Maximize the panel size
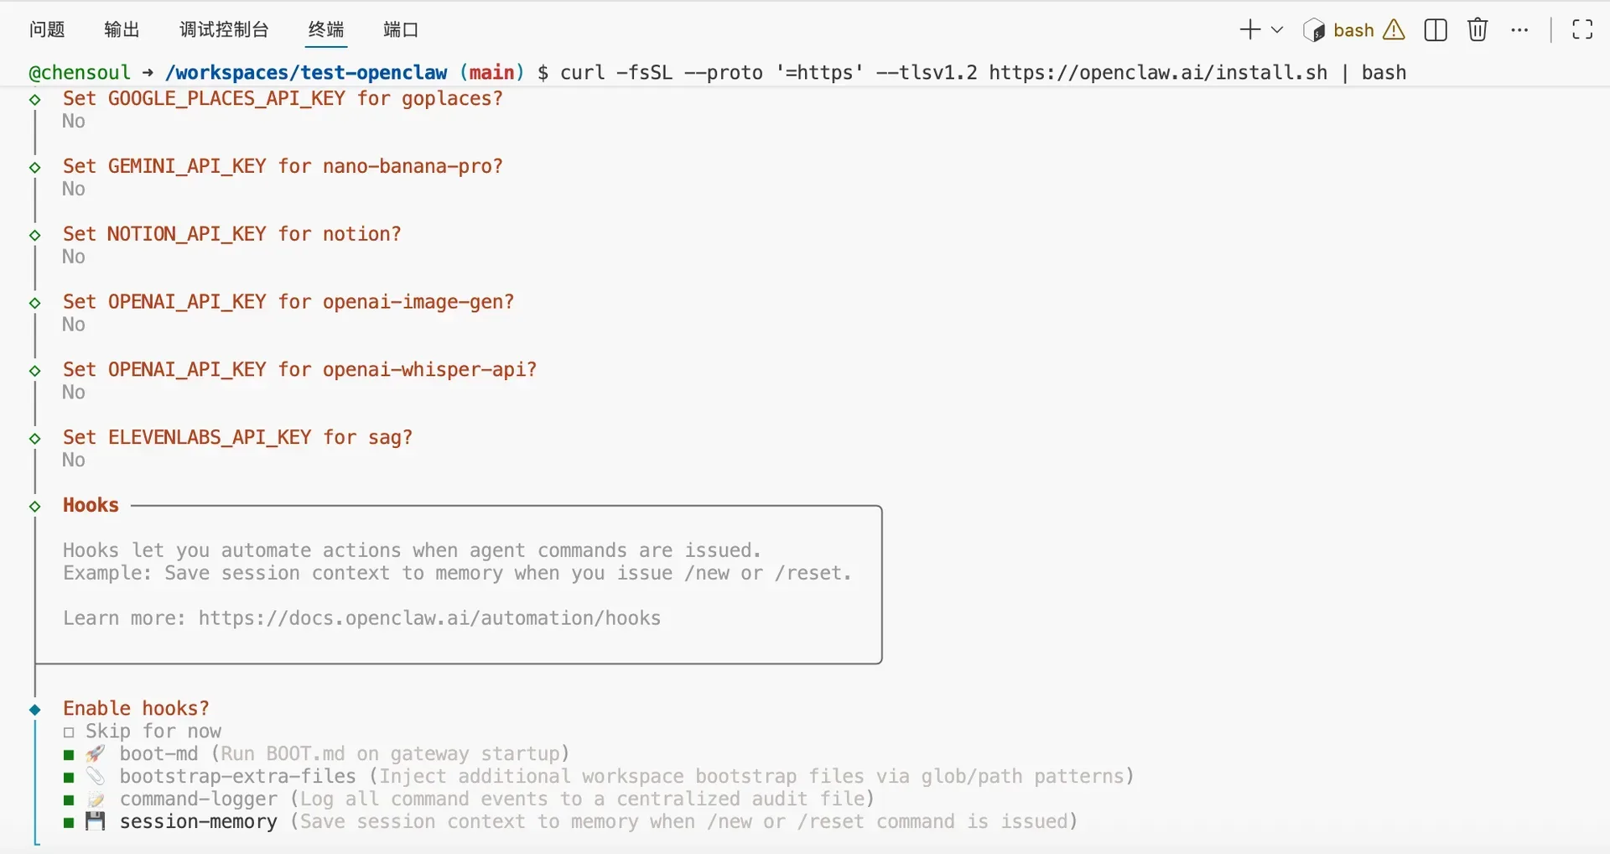The width and height of the screenshot is (1610, 854). [1583, 29]
